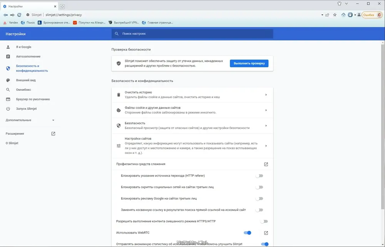Disable the Использовать WebRTC switch
385x247 pixels.
tap(248, 233)
